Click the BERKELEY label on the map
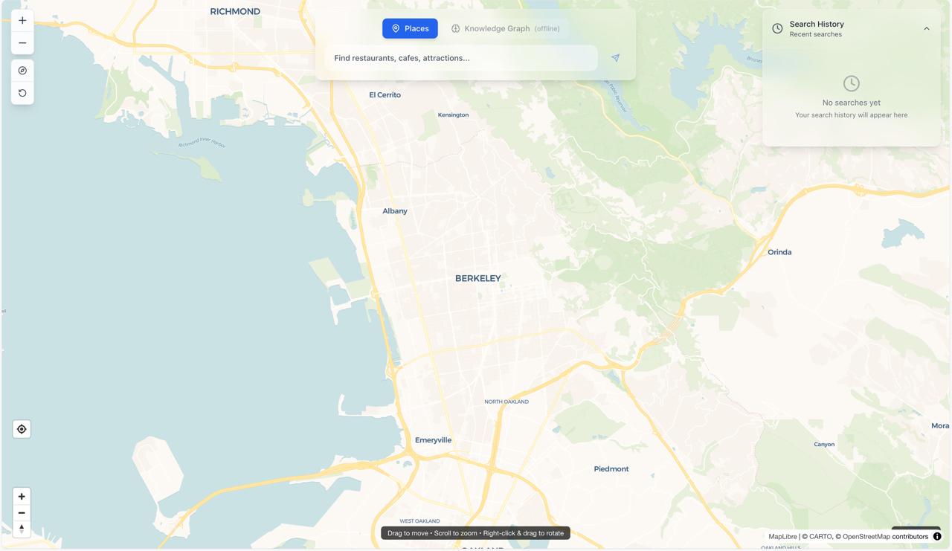The height and width of the screenshot is (551, 952). [x=478, y=278]
